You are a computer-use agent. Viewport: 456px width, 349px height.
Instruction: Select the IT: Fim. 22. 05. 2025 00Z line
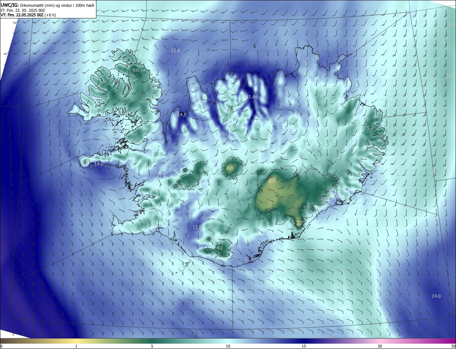(x=23, y=10)
